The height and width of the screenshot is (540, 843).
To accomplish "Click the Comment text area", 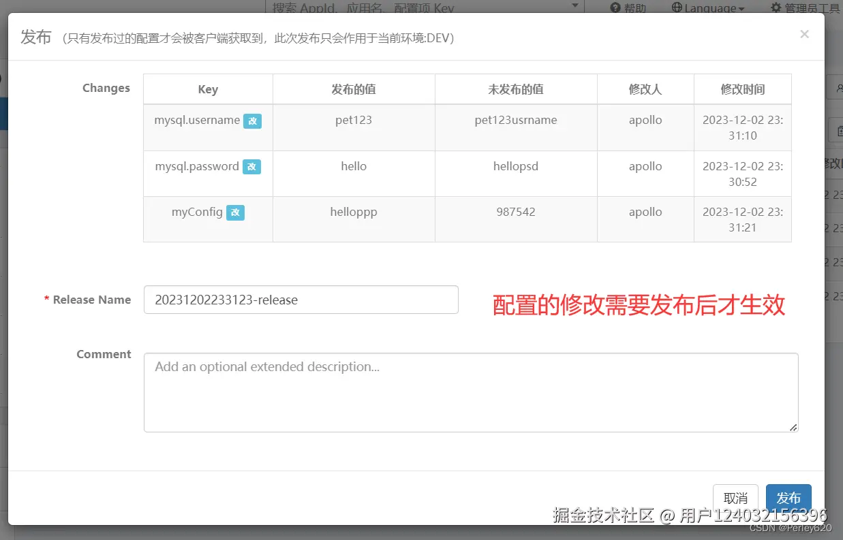I will pyautogui.click(x=471, y=392).
